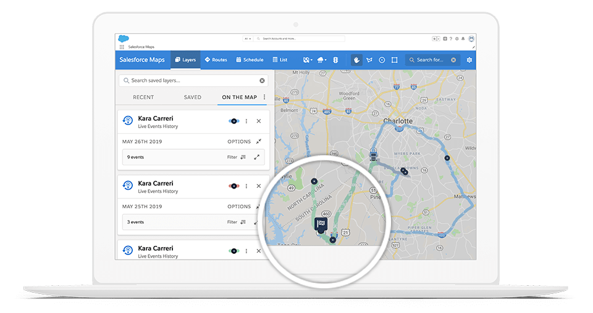
Task: Collapse the May 26th 2019 section
Action: click(x=259, y=142)
